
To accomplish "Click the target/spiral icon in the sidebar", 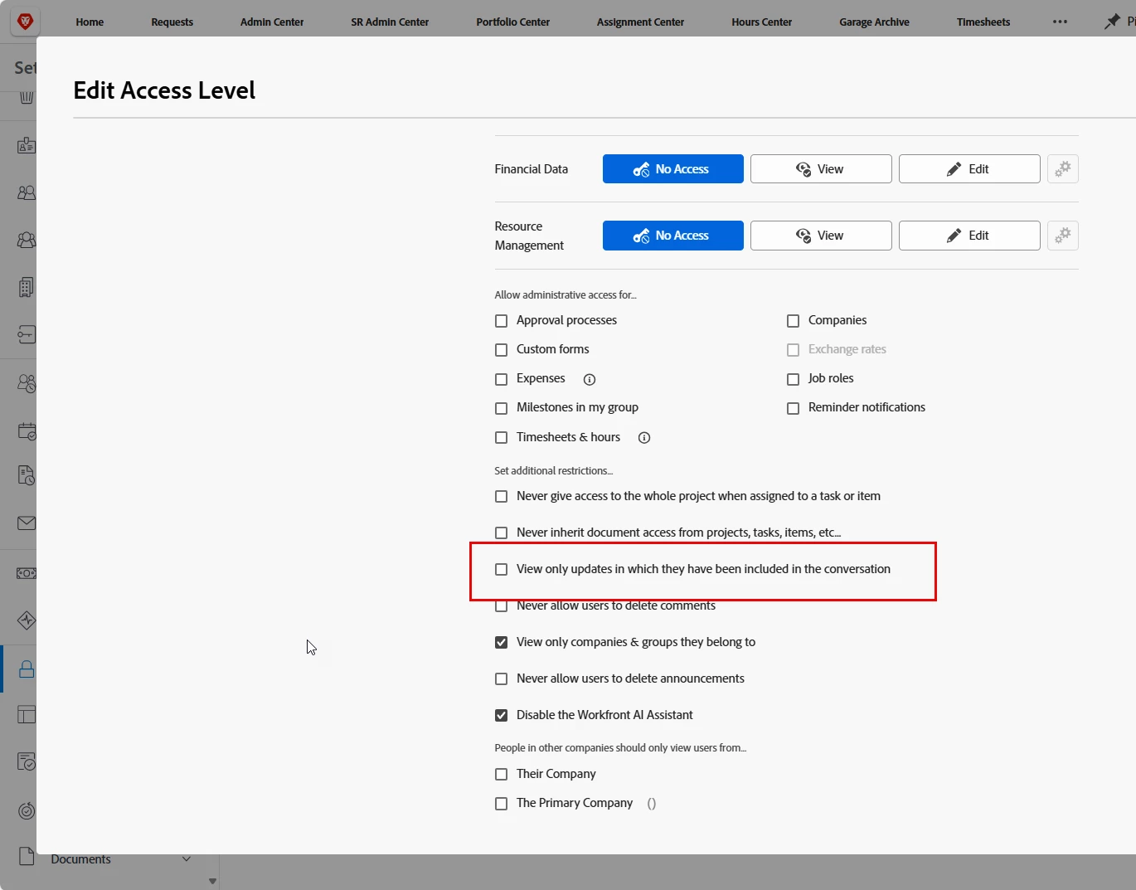I will 27,810.
